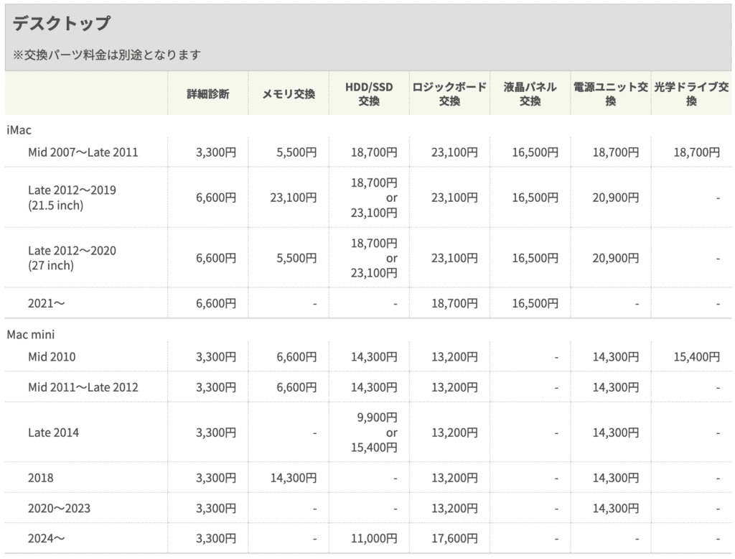
Task: Select the メモリ交換 column header
Action: [289, 94]
